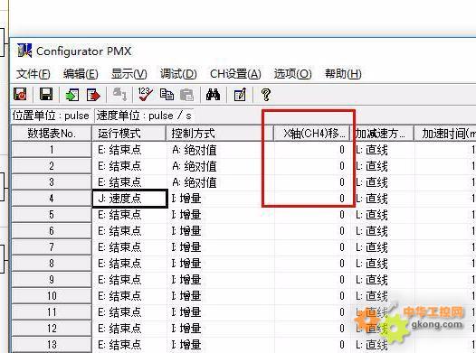
Task: Open the 选项(O) menu
Action: [292, 74]
